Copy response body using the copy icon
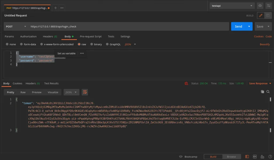This screenshot has height=160, width=274. click(262, 92)
